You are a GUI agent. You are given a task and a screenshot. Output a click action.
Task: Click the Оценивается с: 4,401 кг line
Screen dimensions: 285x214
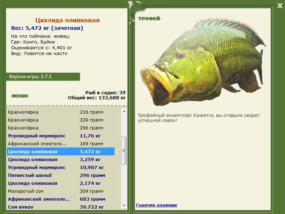point(42,48)
